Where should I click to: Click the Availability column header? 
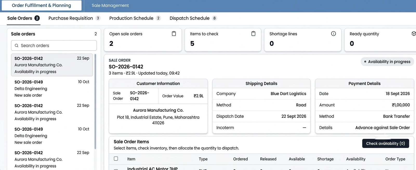pos(356,159)
